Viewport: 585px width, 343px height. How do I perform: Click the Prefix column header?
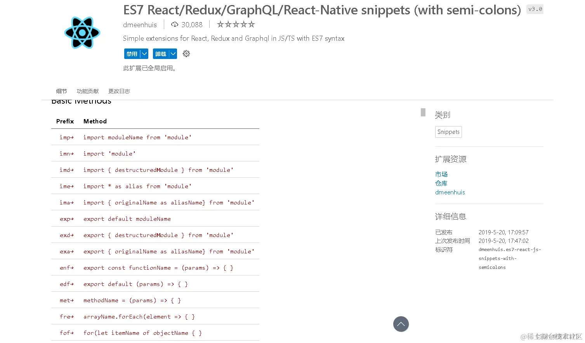pos(65,121)
